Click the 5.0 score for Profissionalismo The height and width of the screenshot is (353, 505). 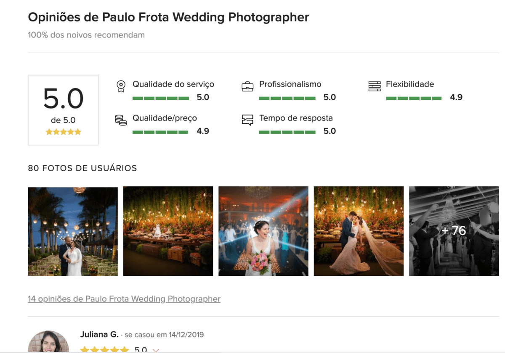tap(330, 97)
